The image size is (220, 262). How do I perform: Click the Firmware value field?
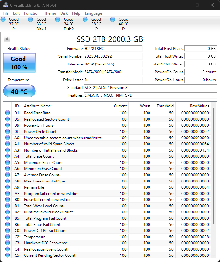click(x=113, y=49)
